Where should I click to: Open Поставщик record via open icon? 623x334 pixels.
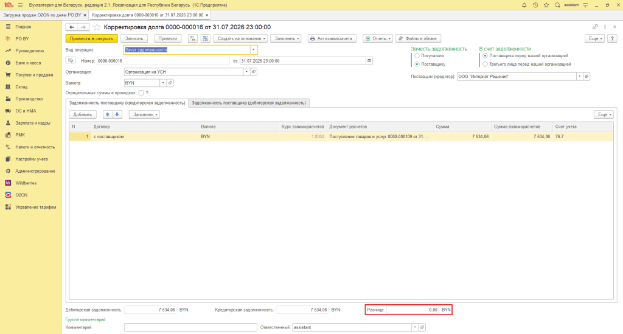(x=586, y=76)
